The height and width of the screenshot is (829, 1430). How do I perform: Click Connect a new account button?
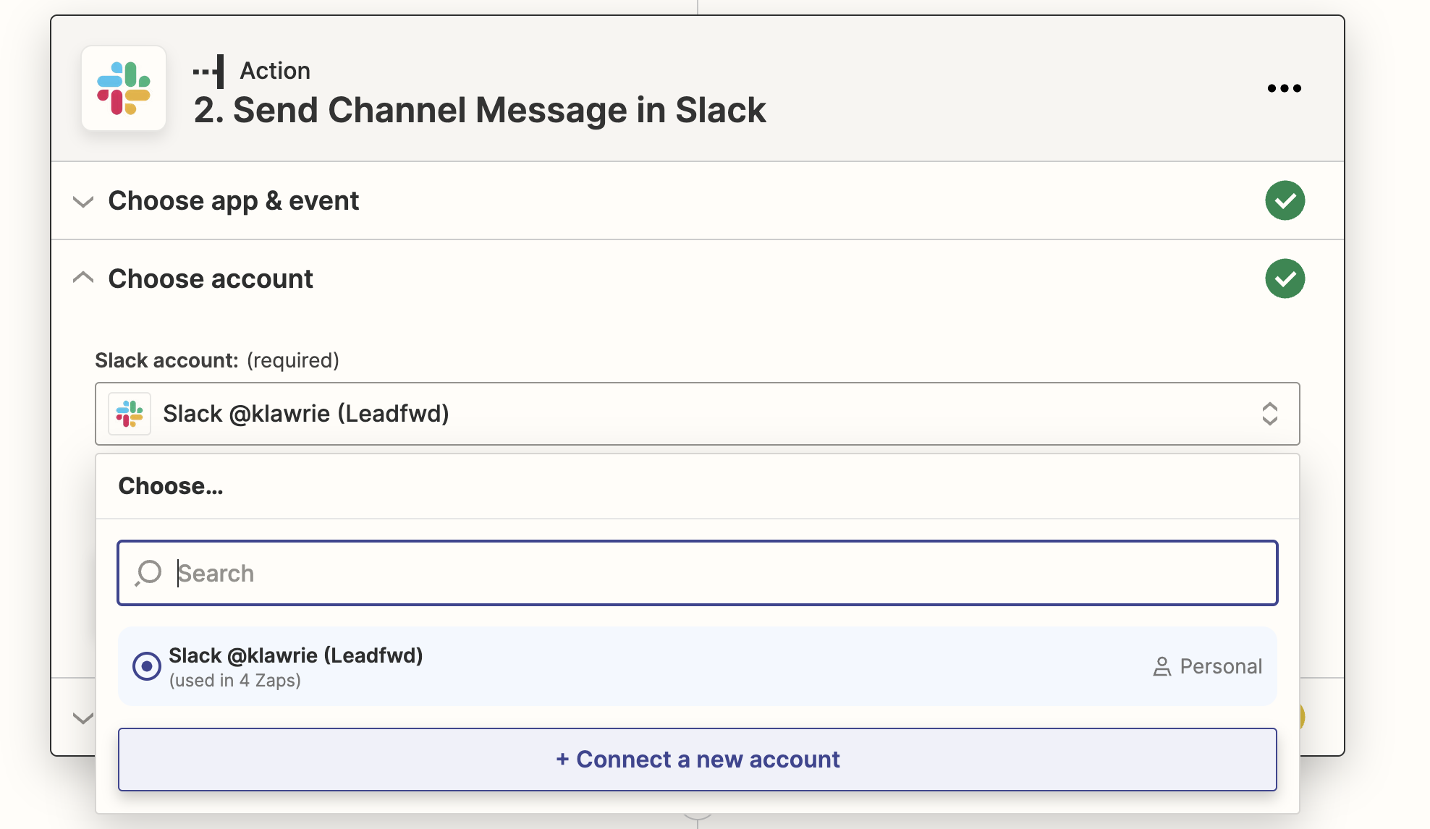click(697, 760)
